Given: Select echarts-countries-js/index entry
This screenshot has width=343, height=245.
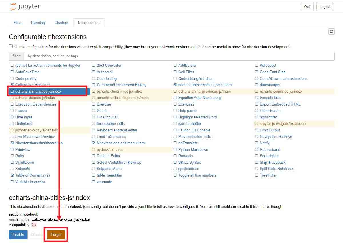Looking at the screenshot, I should (x=281, y=92).
